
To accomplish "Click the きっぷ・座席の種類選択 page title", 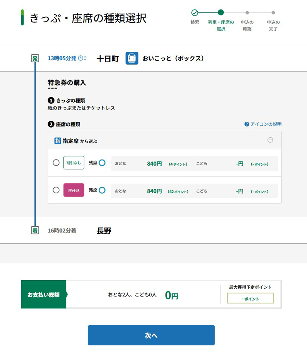I will coord(88,18).
